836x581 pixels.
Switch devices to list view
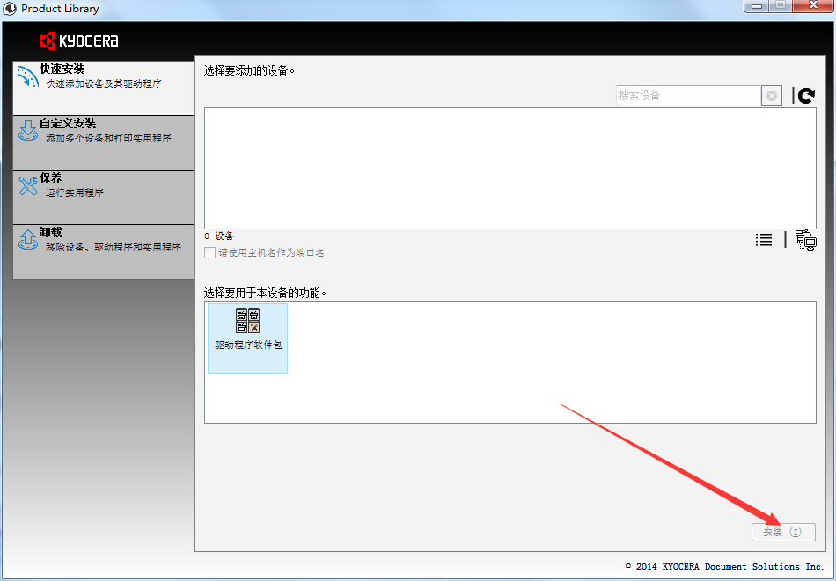tap(764, 240)
